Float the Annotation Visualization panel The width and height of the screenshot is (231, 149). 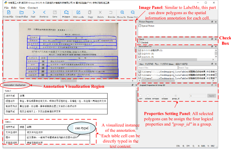(x=132, y=85)
